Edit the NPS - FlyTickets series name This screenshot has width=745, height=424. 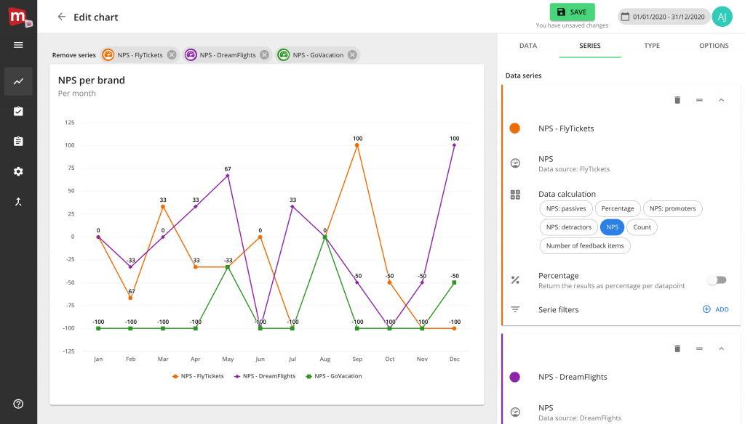click(566, 129)
